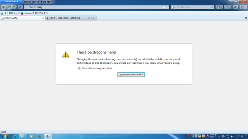Screen dimensions: 248x139
Task: Open the network tray icon
Action: (228, 136)
